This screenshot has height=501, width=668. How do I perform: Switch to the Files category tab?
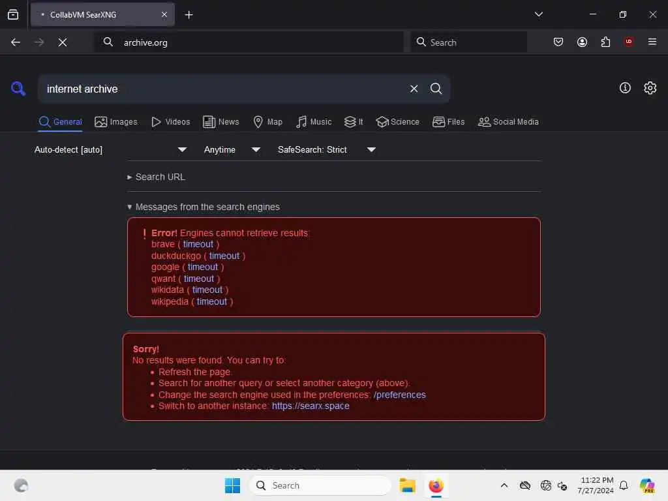[x=448, y=122]
